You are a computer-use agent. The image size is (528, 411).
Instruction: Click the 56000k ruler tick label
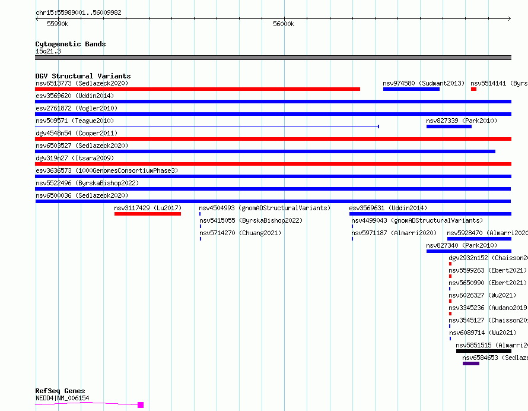coord(284,24)
